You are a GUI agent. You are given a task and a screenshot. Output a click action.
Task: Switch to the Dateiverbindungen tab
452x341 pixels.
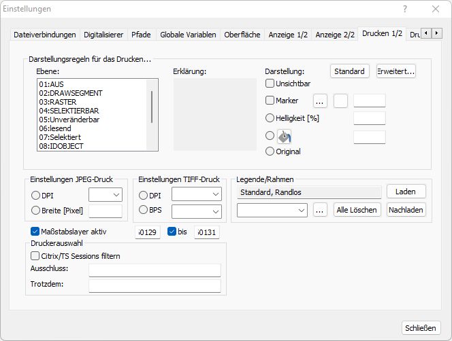(x=45, y=35)
